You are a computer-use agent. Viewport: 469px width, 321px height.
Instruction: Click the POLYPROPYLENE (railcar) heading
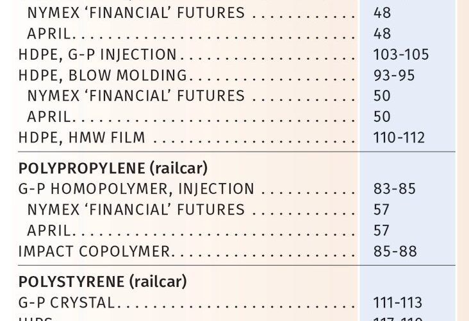point(113,168)
